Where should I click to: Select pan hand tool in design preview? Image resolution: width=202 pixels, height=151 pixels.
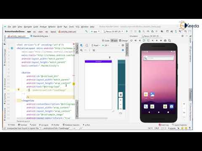[x=120, y=95]
